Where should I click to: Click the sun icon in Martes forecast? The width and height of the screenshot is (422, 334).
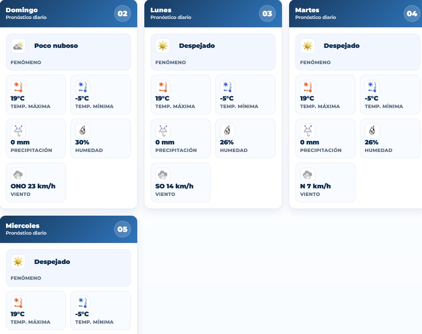point(308,46)
